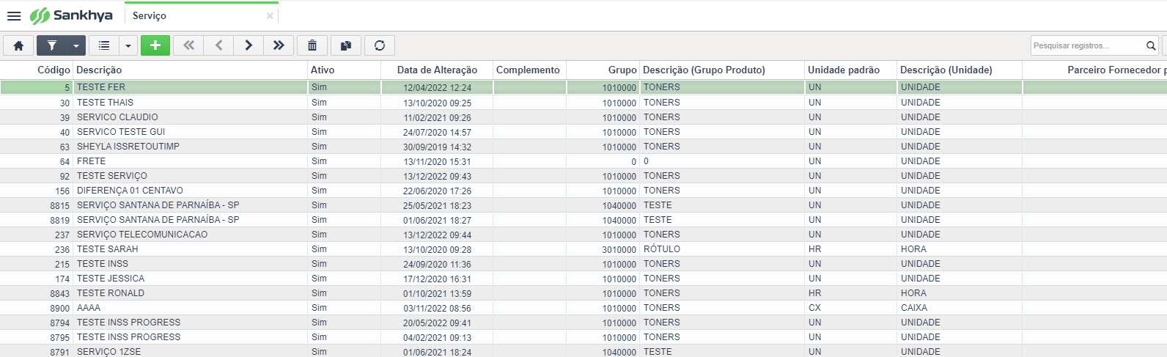
Task: Click the Parceiro Fornecedor column header
Action: (x=1094, y=70)
